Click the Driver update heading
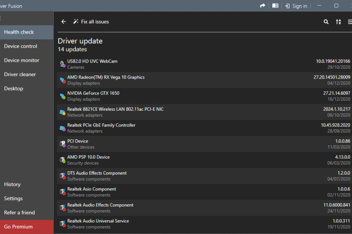 coord(80,41)
